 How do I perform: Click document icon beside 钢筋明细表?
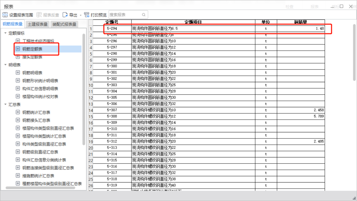[x=18, y=72]
